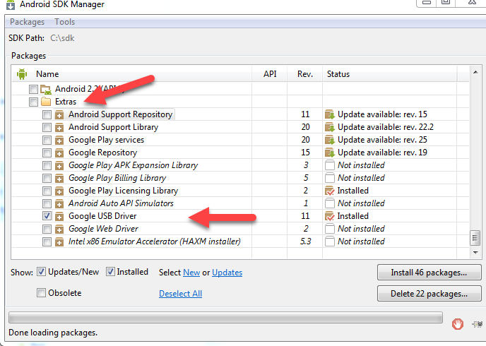Image resolution: width=486 pixels, height=346 pixels.
Task: Select the Google USB Driver row name
Action: point(102,216)
